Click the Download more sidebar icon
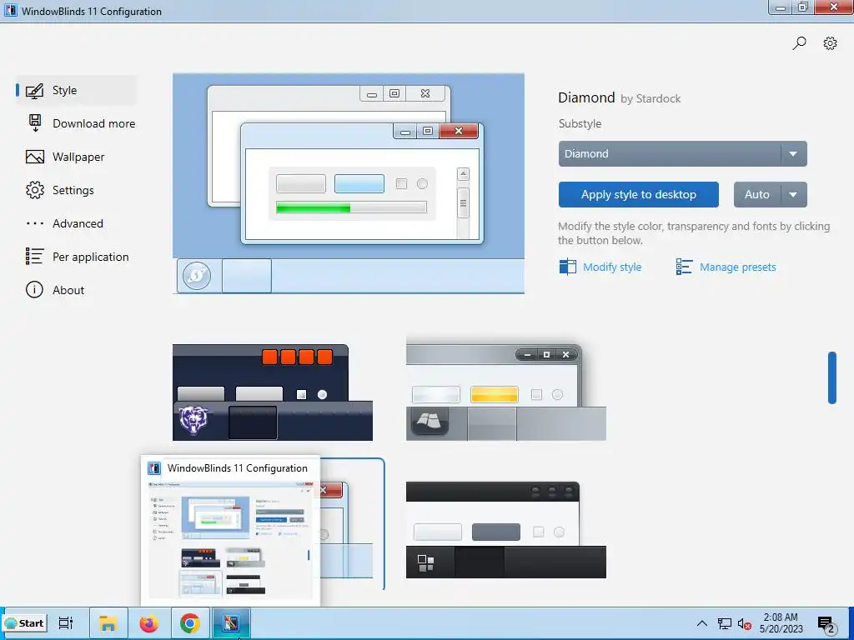 click(x=35, y=123)
